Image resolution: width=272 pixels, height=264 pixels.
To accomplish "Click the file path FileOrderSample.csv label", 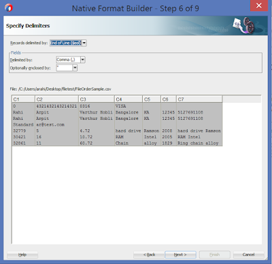I will tap(61, 89).
